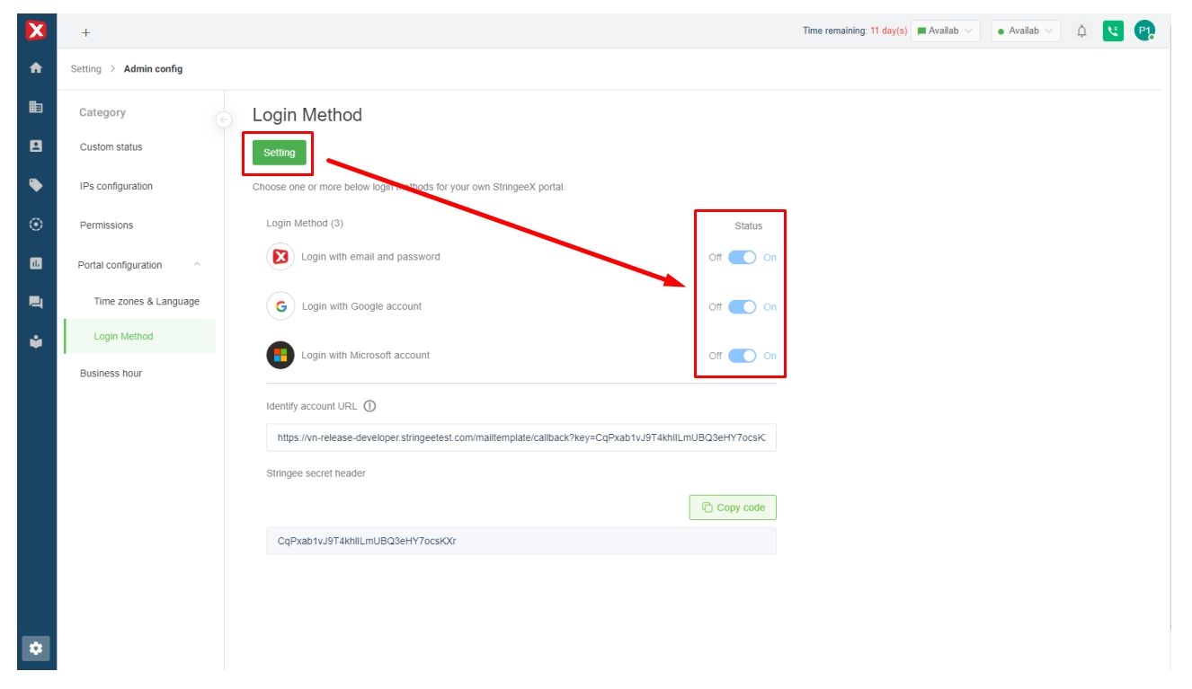Click the green phone dialer icon
This screenshot has width=1192, height=689.
pos(1113,31)
